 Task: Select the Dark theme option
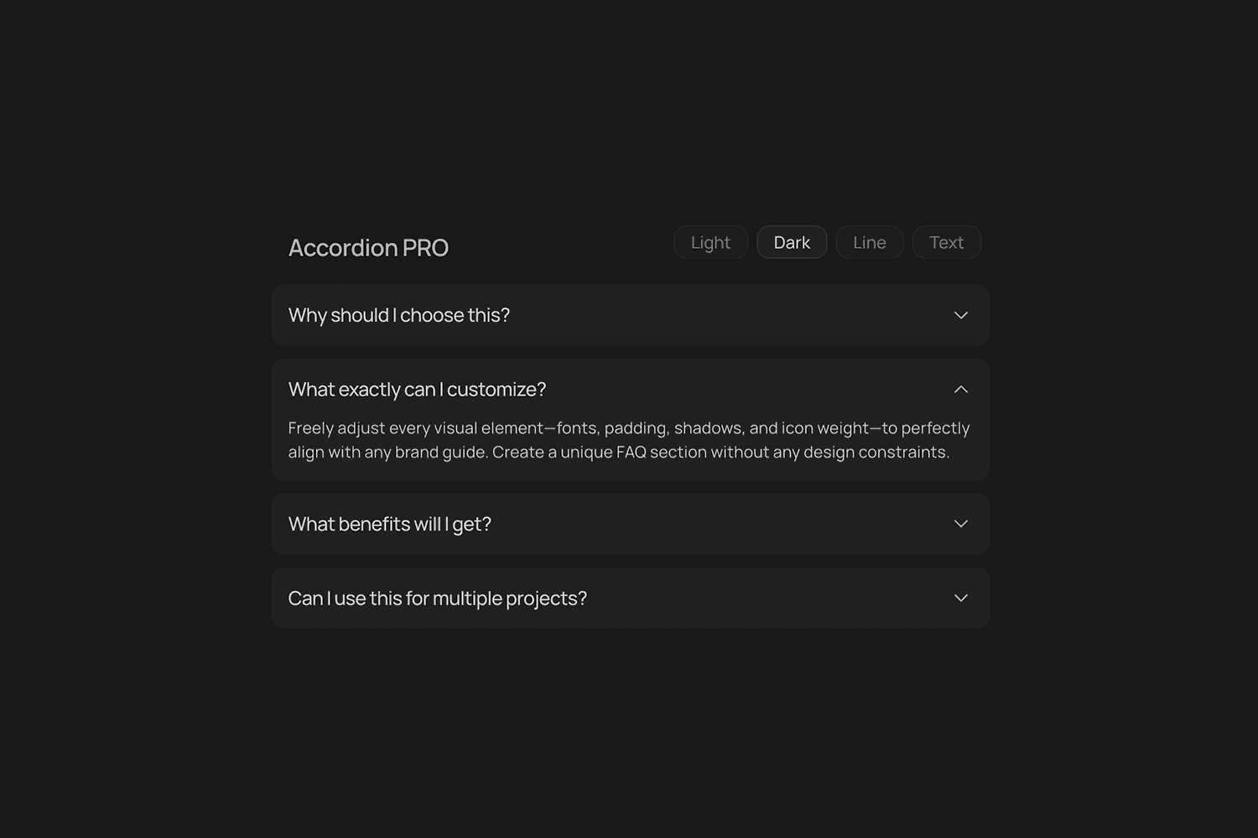792,243
